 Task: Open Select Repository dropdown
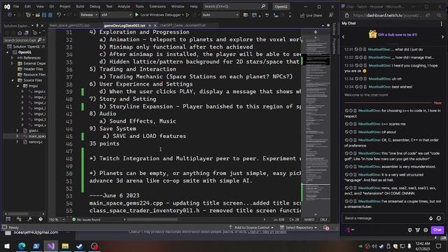click(x=298, y=227)
